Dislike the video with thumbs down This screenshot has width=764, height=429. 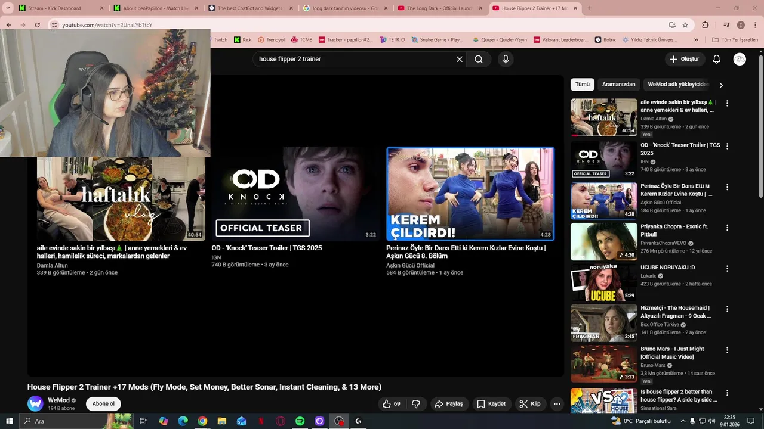click(416, 404)
